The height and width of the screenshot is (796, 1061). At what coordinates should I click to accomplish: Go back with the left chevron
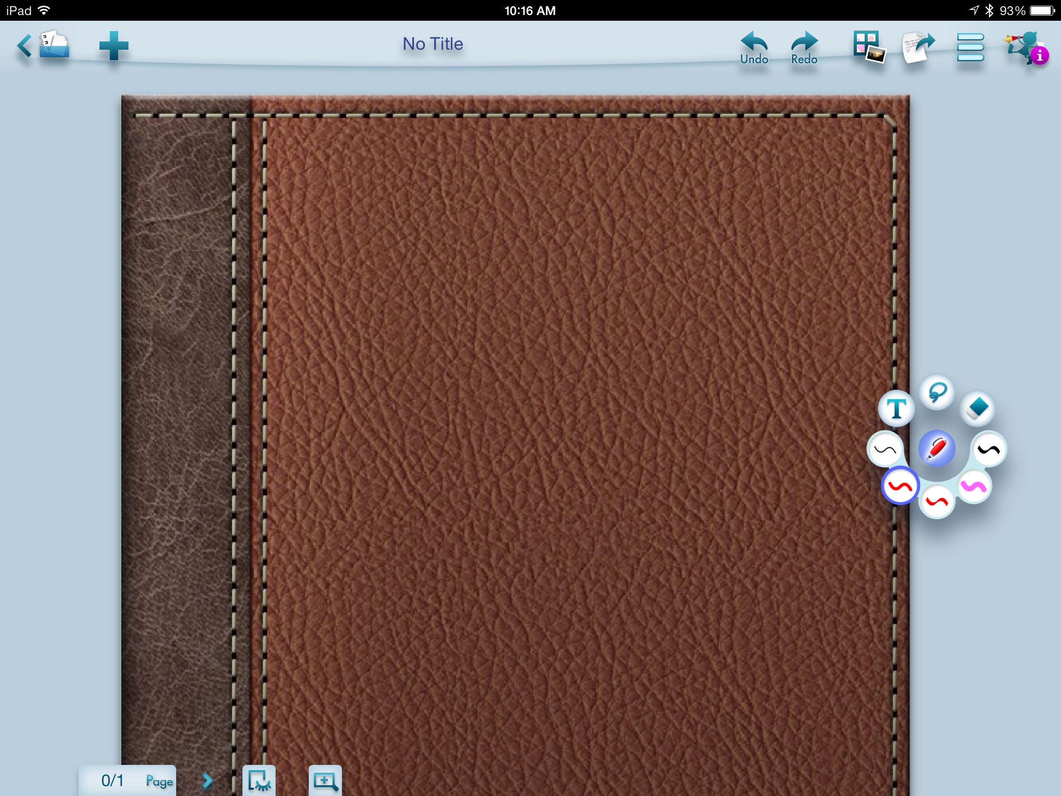[24, 46]
